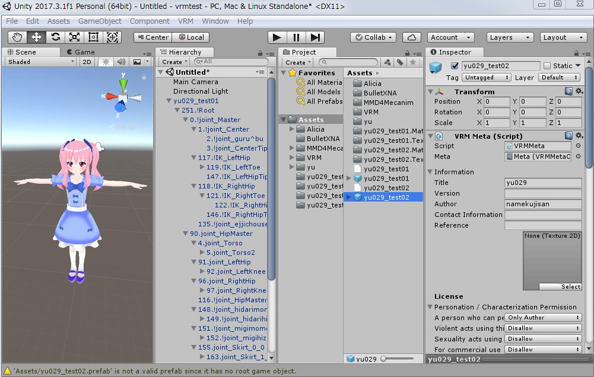
Task: Open the Layer Default dropdown
Action: (559, 78)
